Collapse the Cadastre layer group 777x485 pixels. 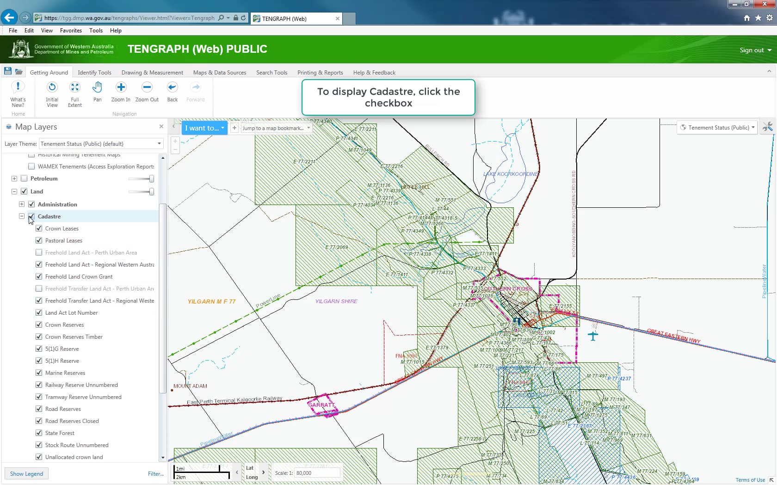[22, 216]
